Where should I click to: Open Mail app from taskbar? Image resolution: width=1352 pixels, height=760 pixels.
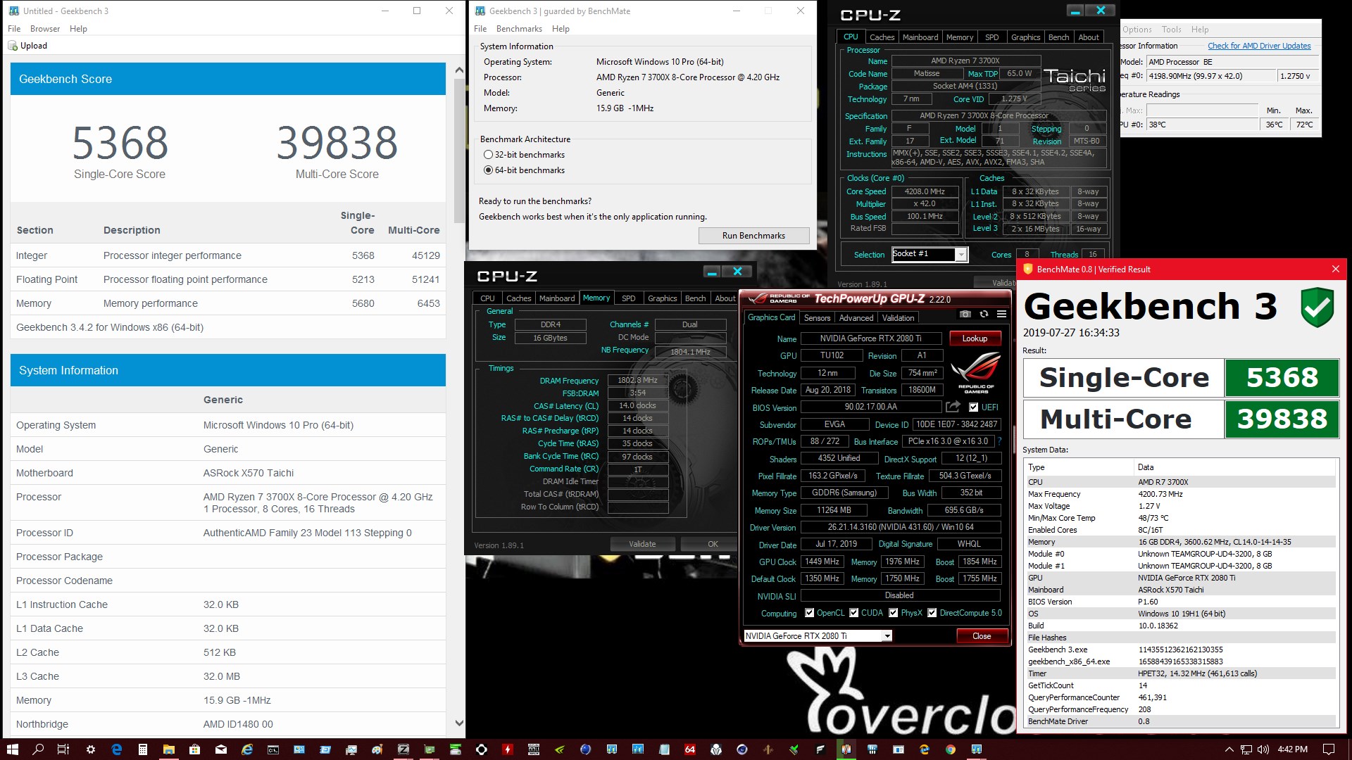[x=221, y=749]
